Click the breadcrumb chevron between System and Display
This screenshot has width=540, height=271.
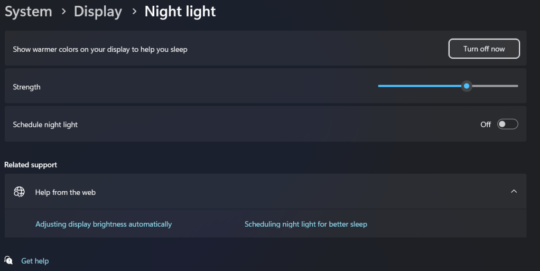point(63,11)
